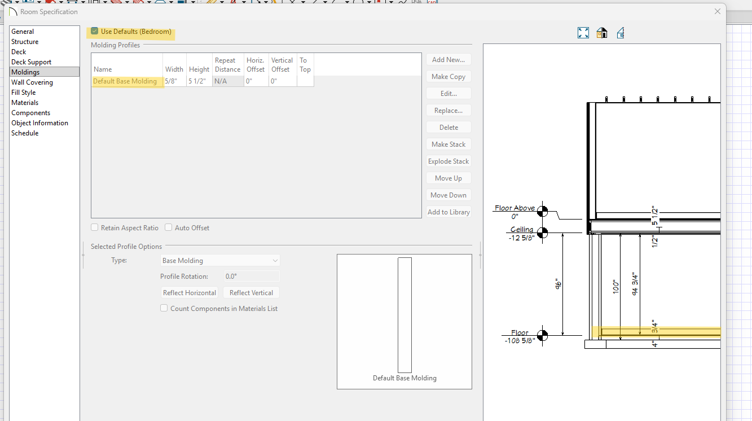Click the Add to Library button
The image size is (752, 421).
point(448,212)
